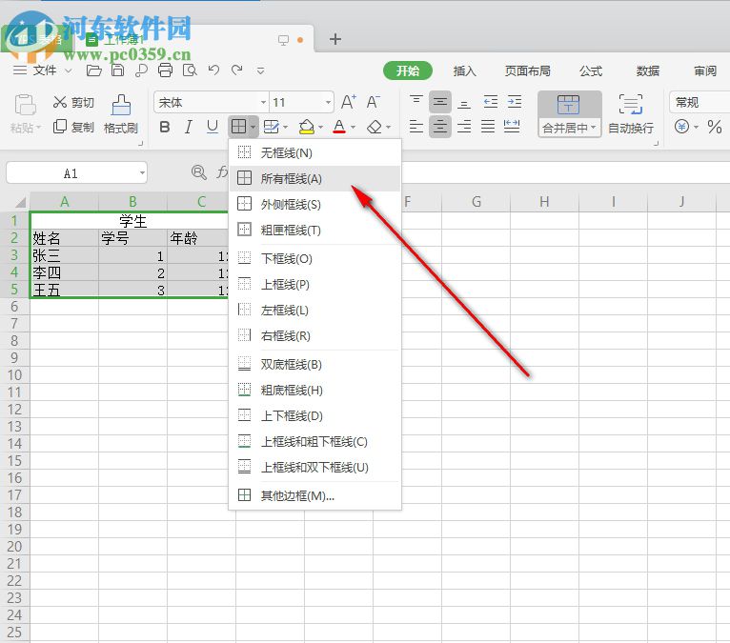Open the draw border dropdown arrow

coord(285,127)
